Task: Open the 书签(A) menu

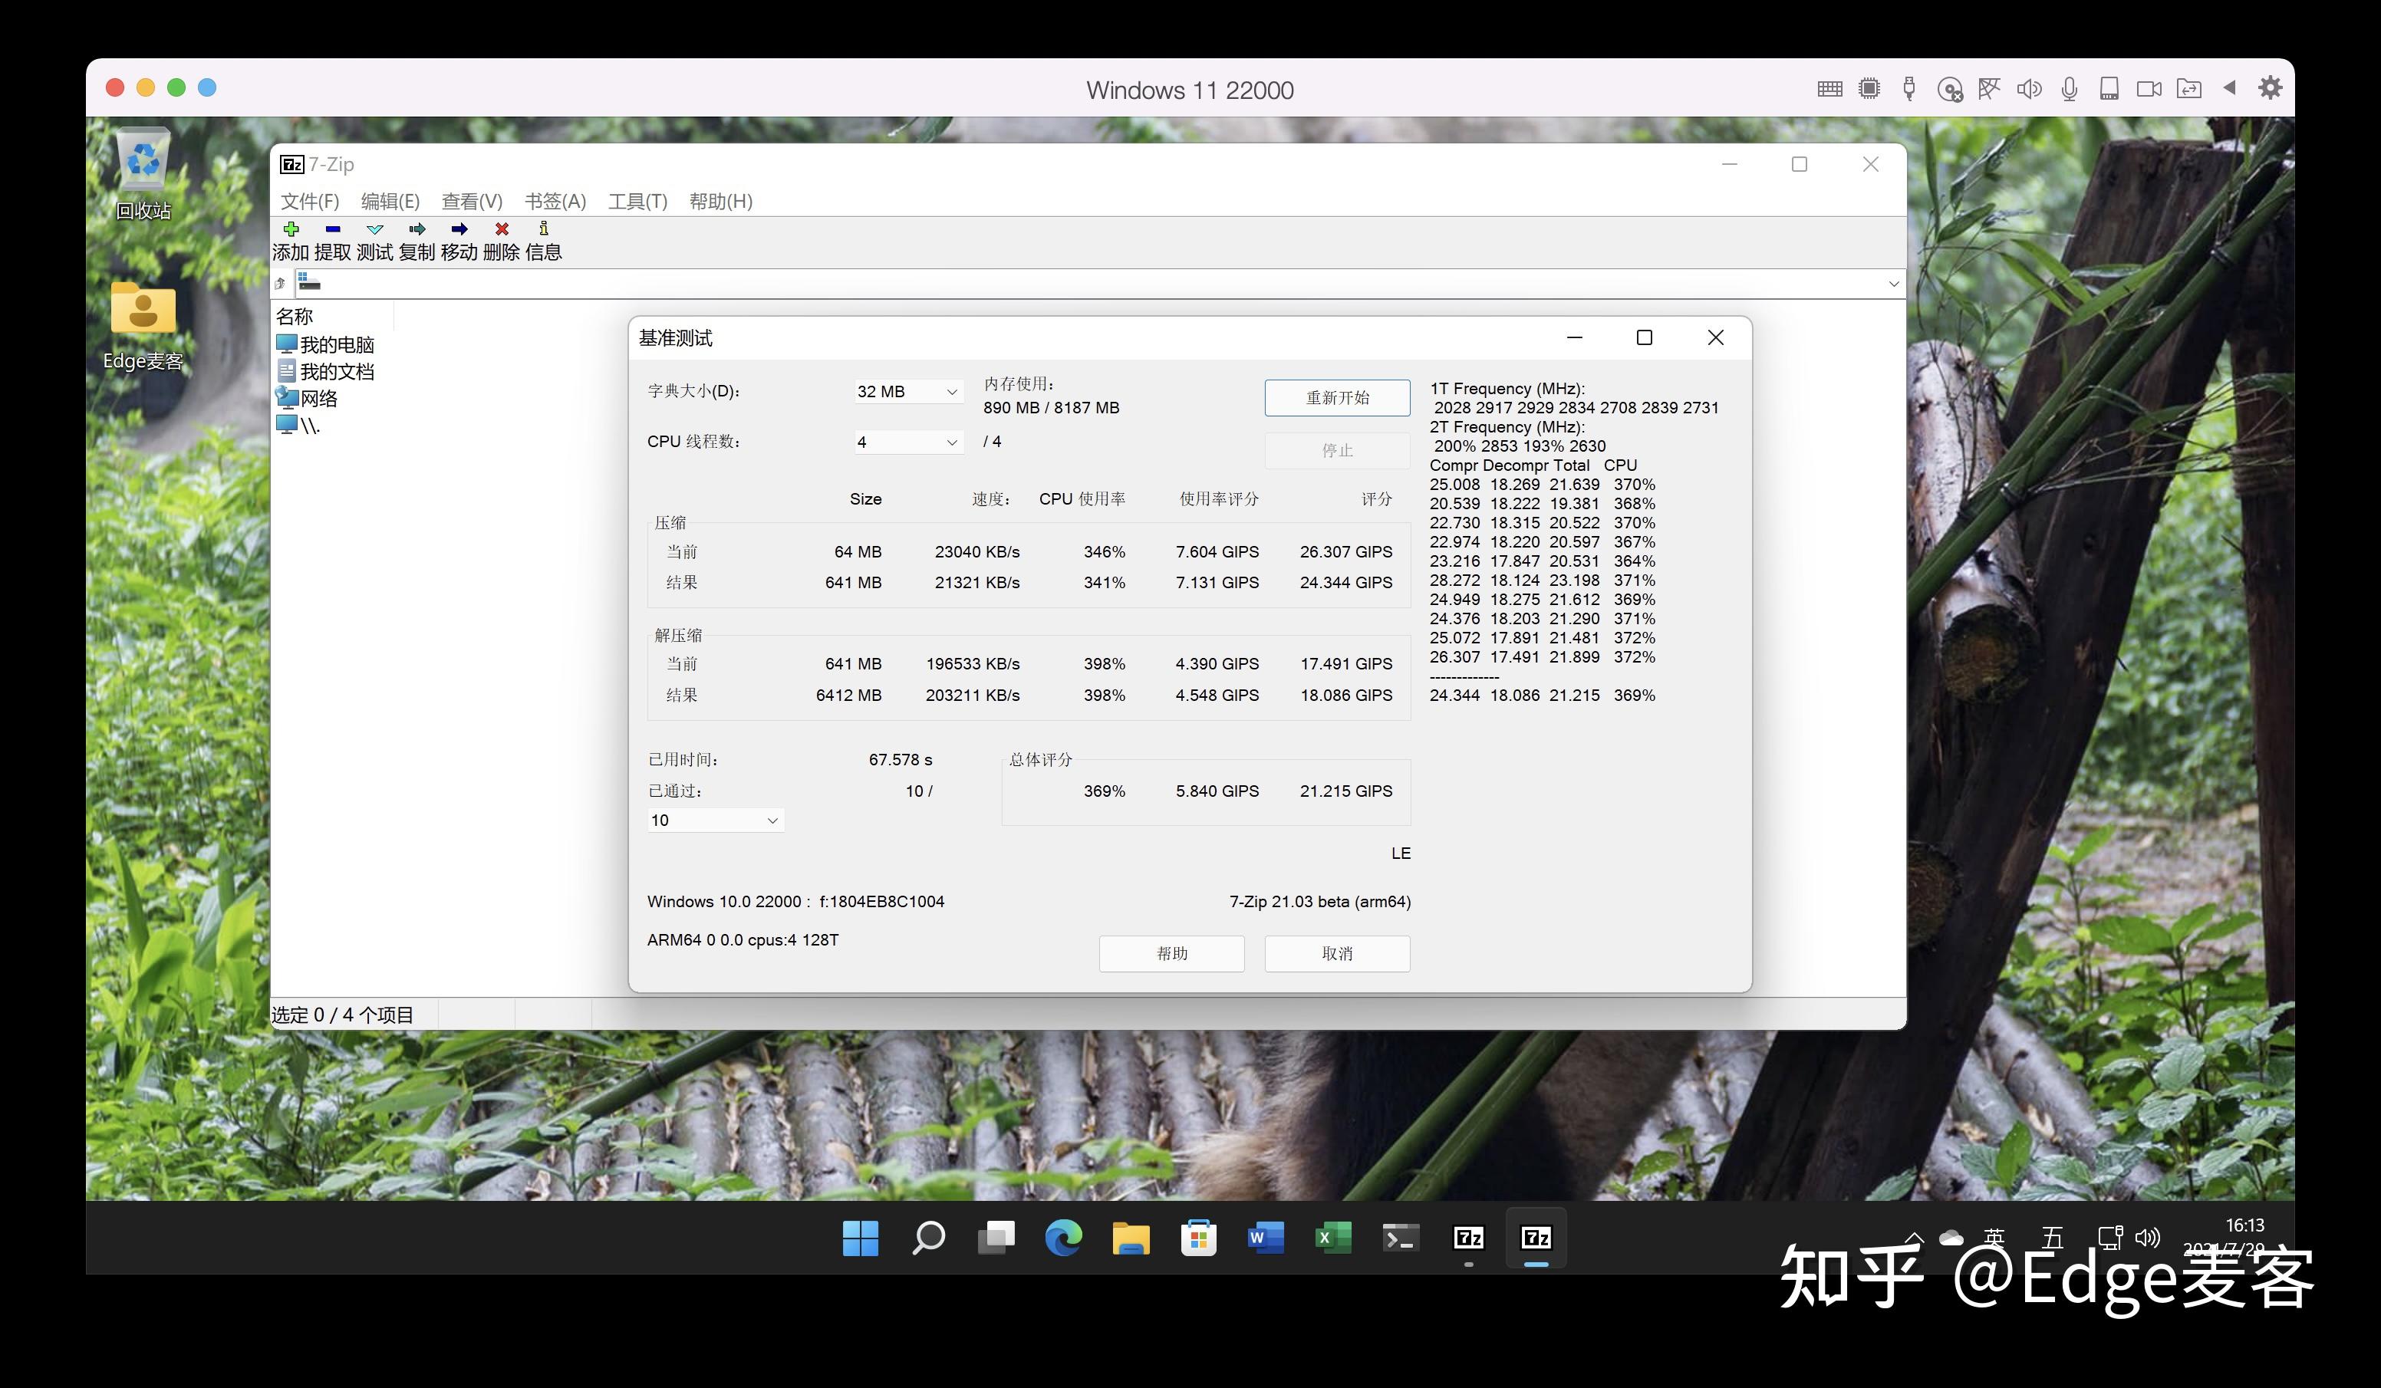Action: tap(555, 201)
